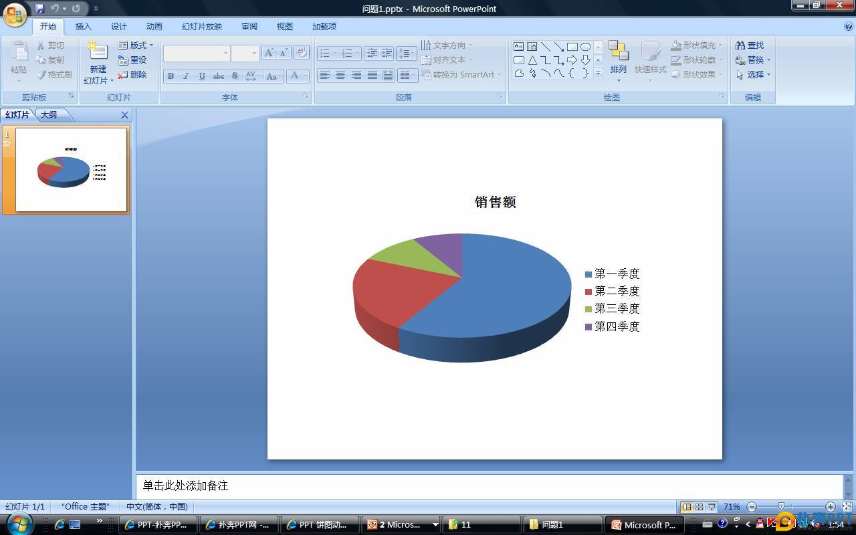Click the Office button orb
Image resolution: width=856 pixels, height=535 pixels.
15,14
